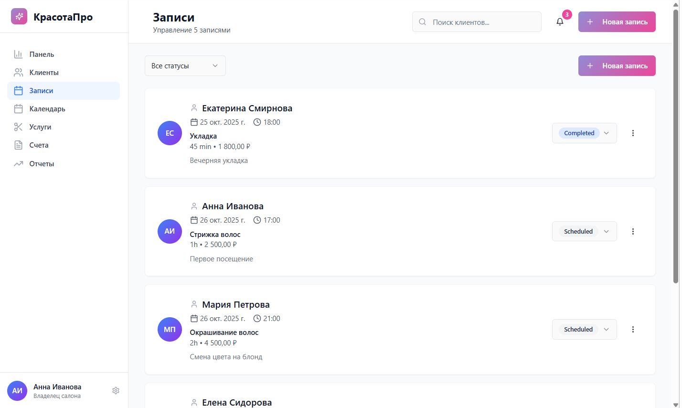Click the notifications bell icon
The height and width of the screenshot is (408, 682).
click(x=560, y=22)
